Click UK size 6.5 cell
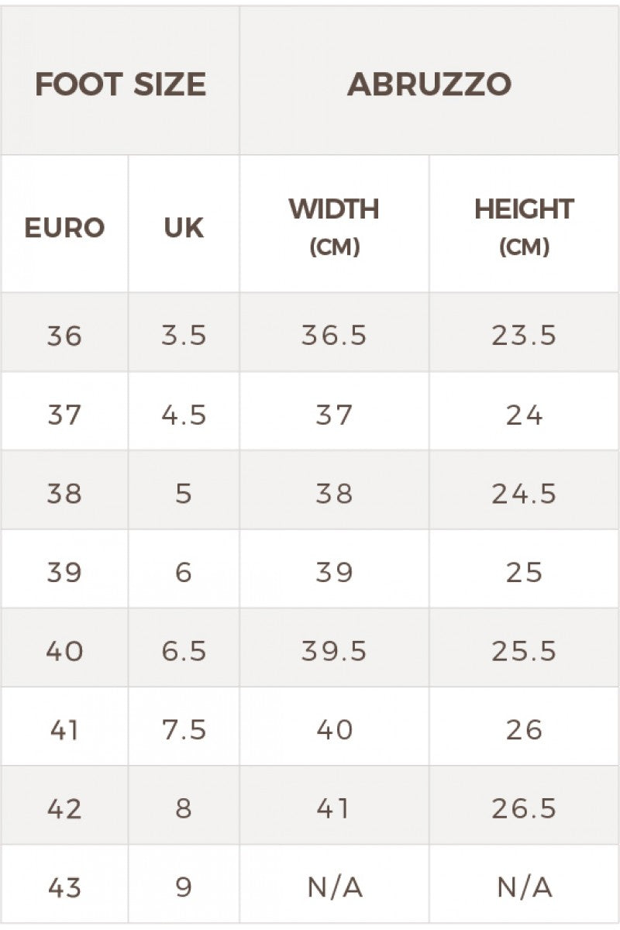This screenshot has width=620, height=930. click(x=184, y=651)
